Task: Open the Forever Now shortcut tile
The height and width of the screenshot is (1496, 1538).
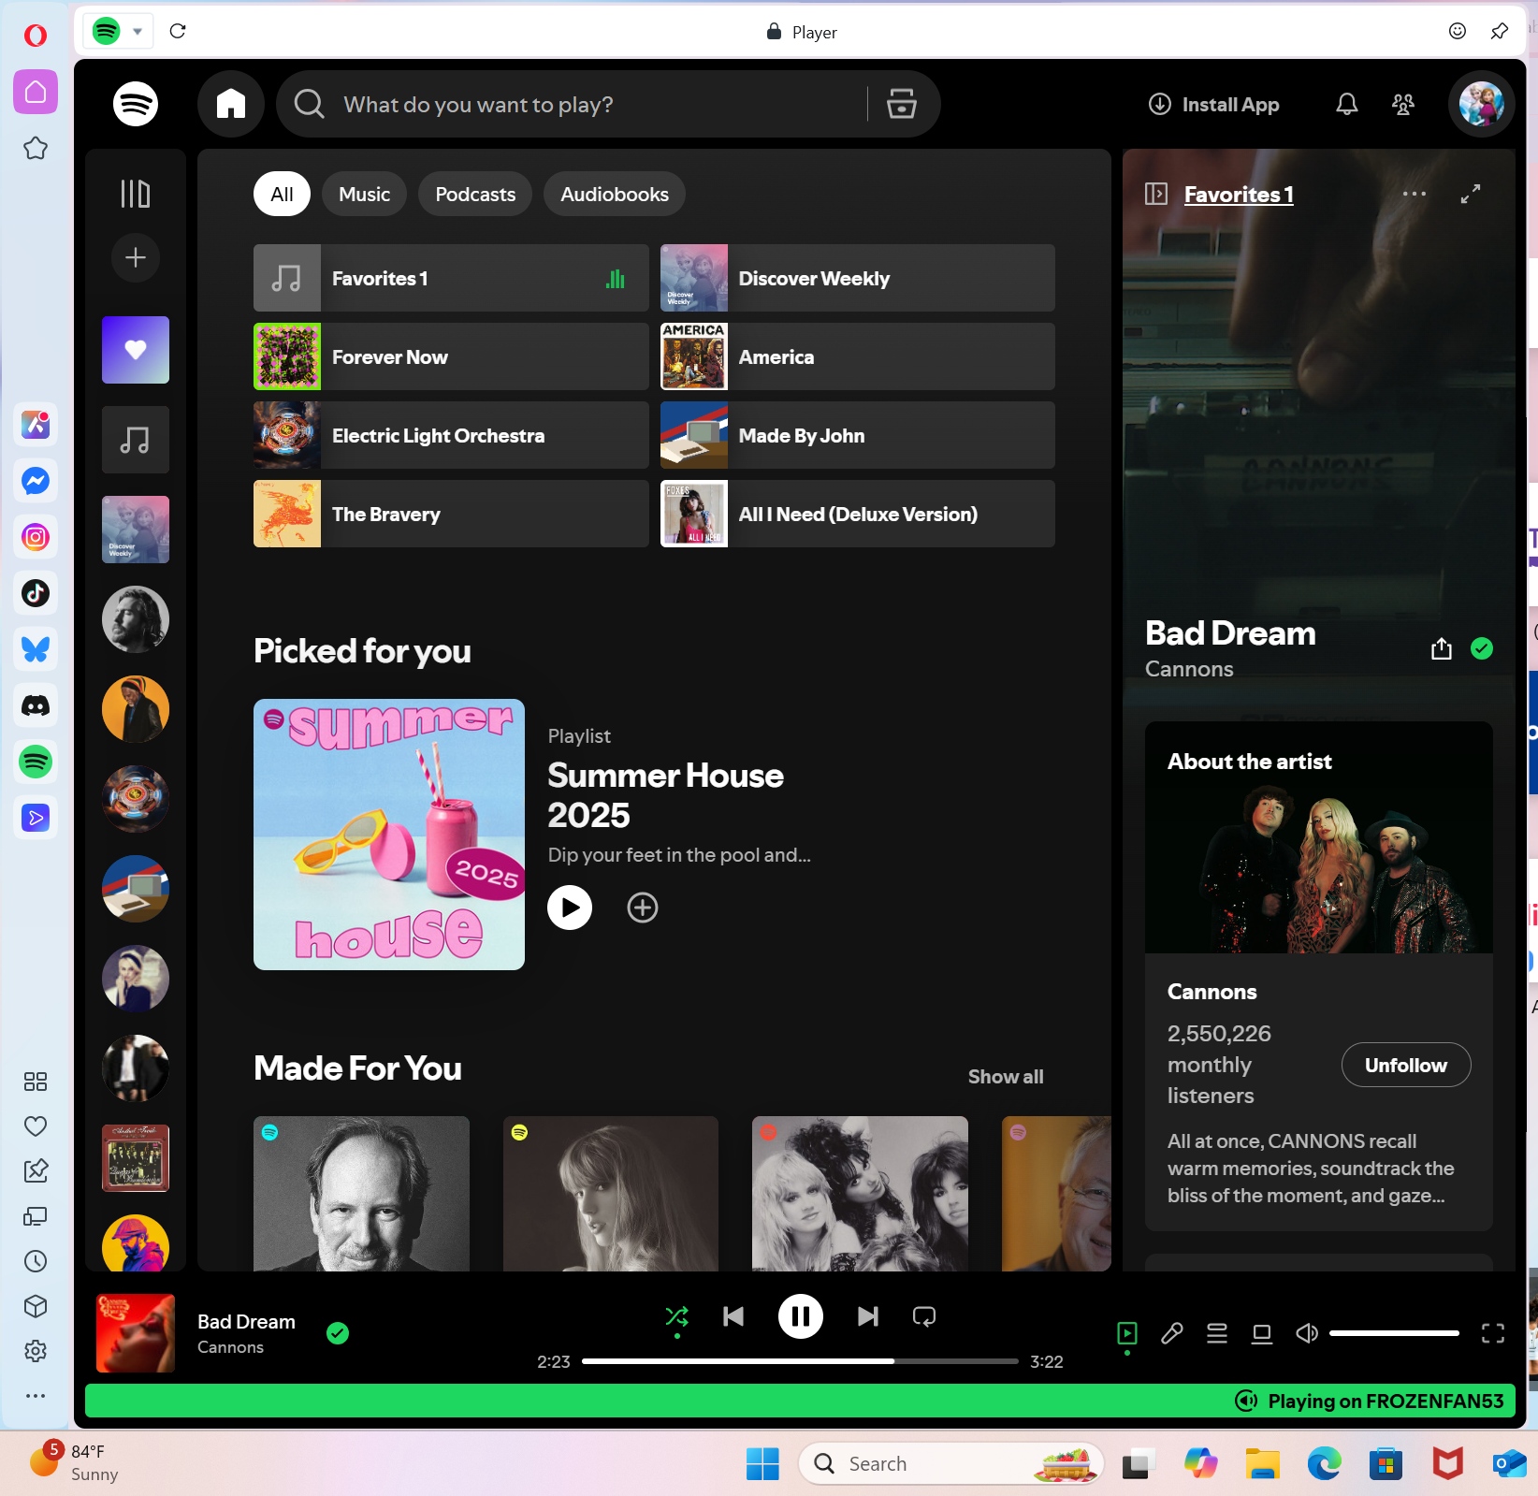Action: coord(451,356)
